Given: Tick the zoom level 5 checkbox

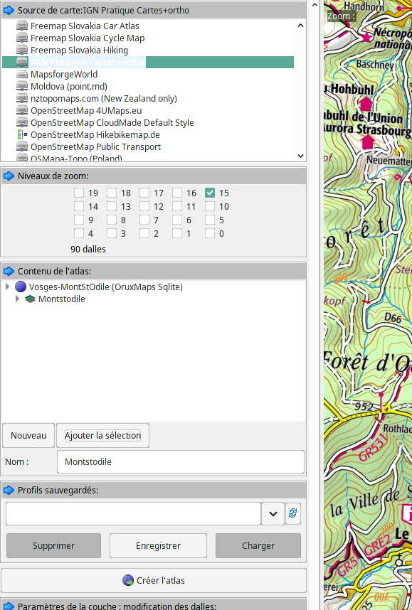Looking at the screenshot, I should pos(210,220).
